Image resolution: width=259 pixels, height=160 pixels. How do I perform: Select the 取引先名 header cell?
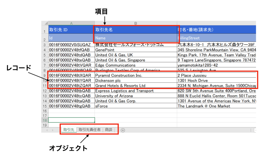(x=136, y=30)
